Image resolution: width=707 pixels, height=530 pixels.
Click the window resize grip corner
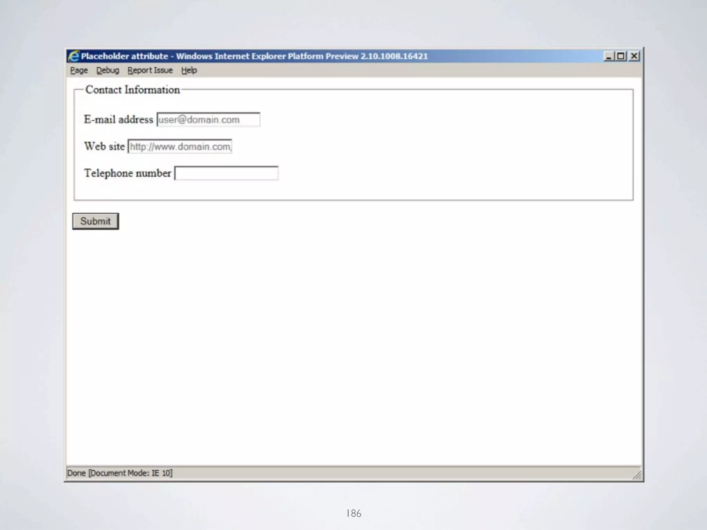tap(637, 475)
